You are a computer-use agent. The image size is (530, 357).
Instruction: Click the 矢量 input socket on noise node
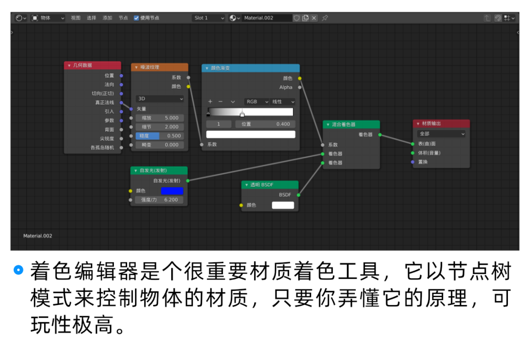coord(131,109)
